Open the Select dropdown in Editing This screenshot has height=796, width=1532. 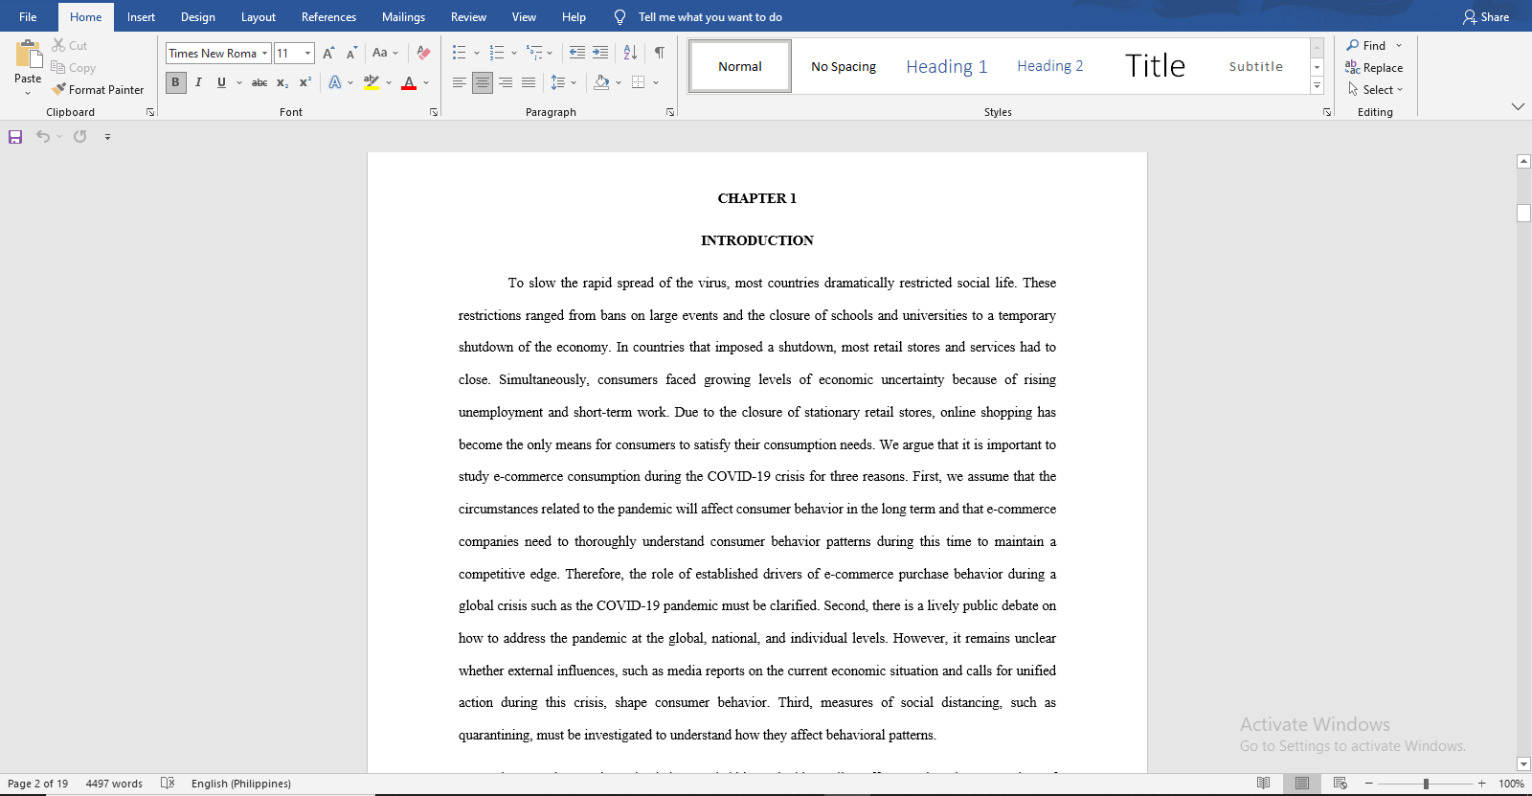1376,89
